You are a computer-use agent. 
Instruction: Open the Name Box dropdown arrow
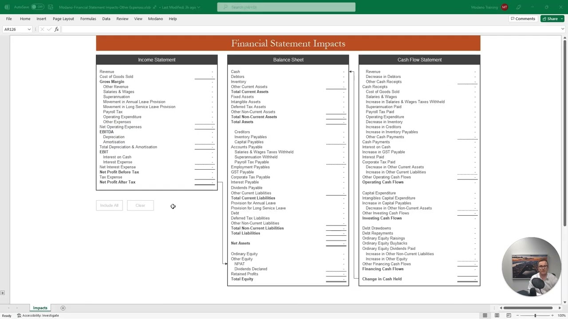[29, 29]
